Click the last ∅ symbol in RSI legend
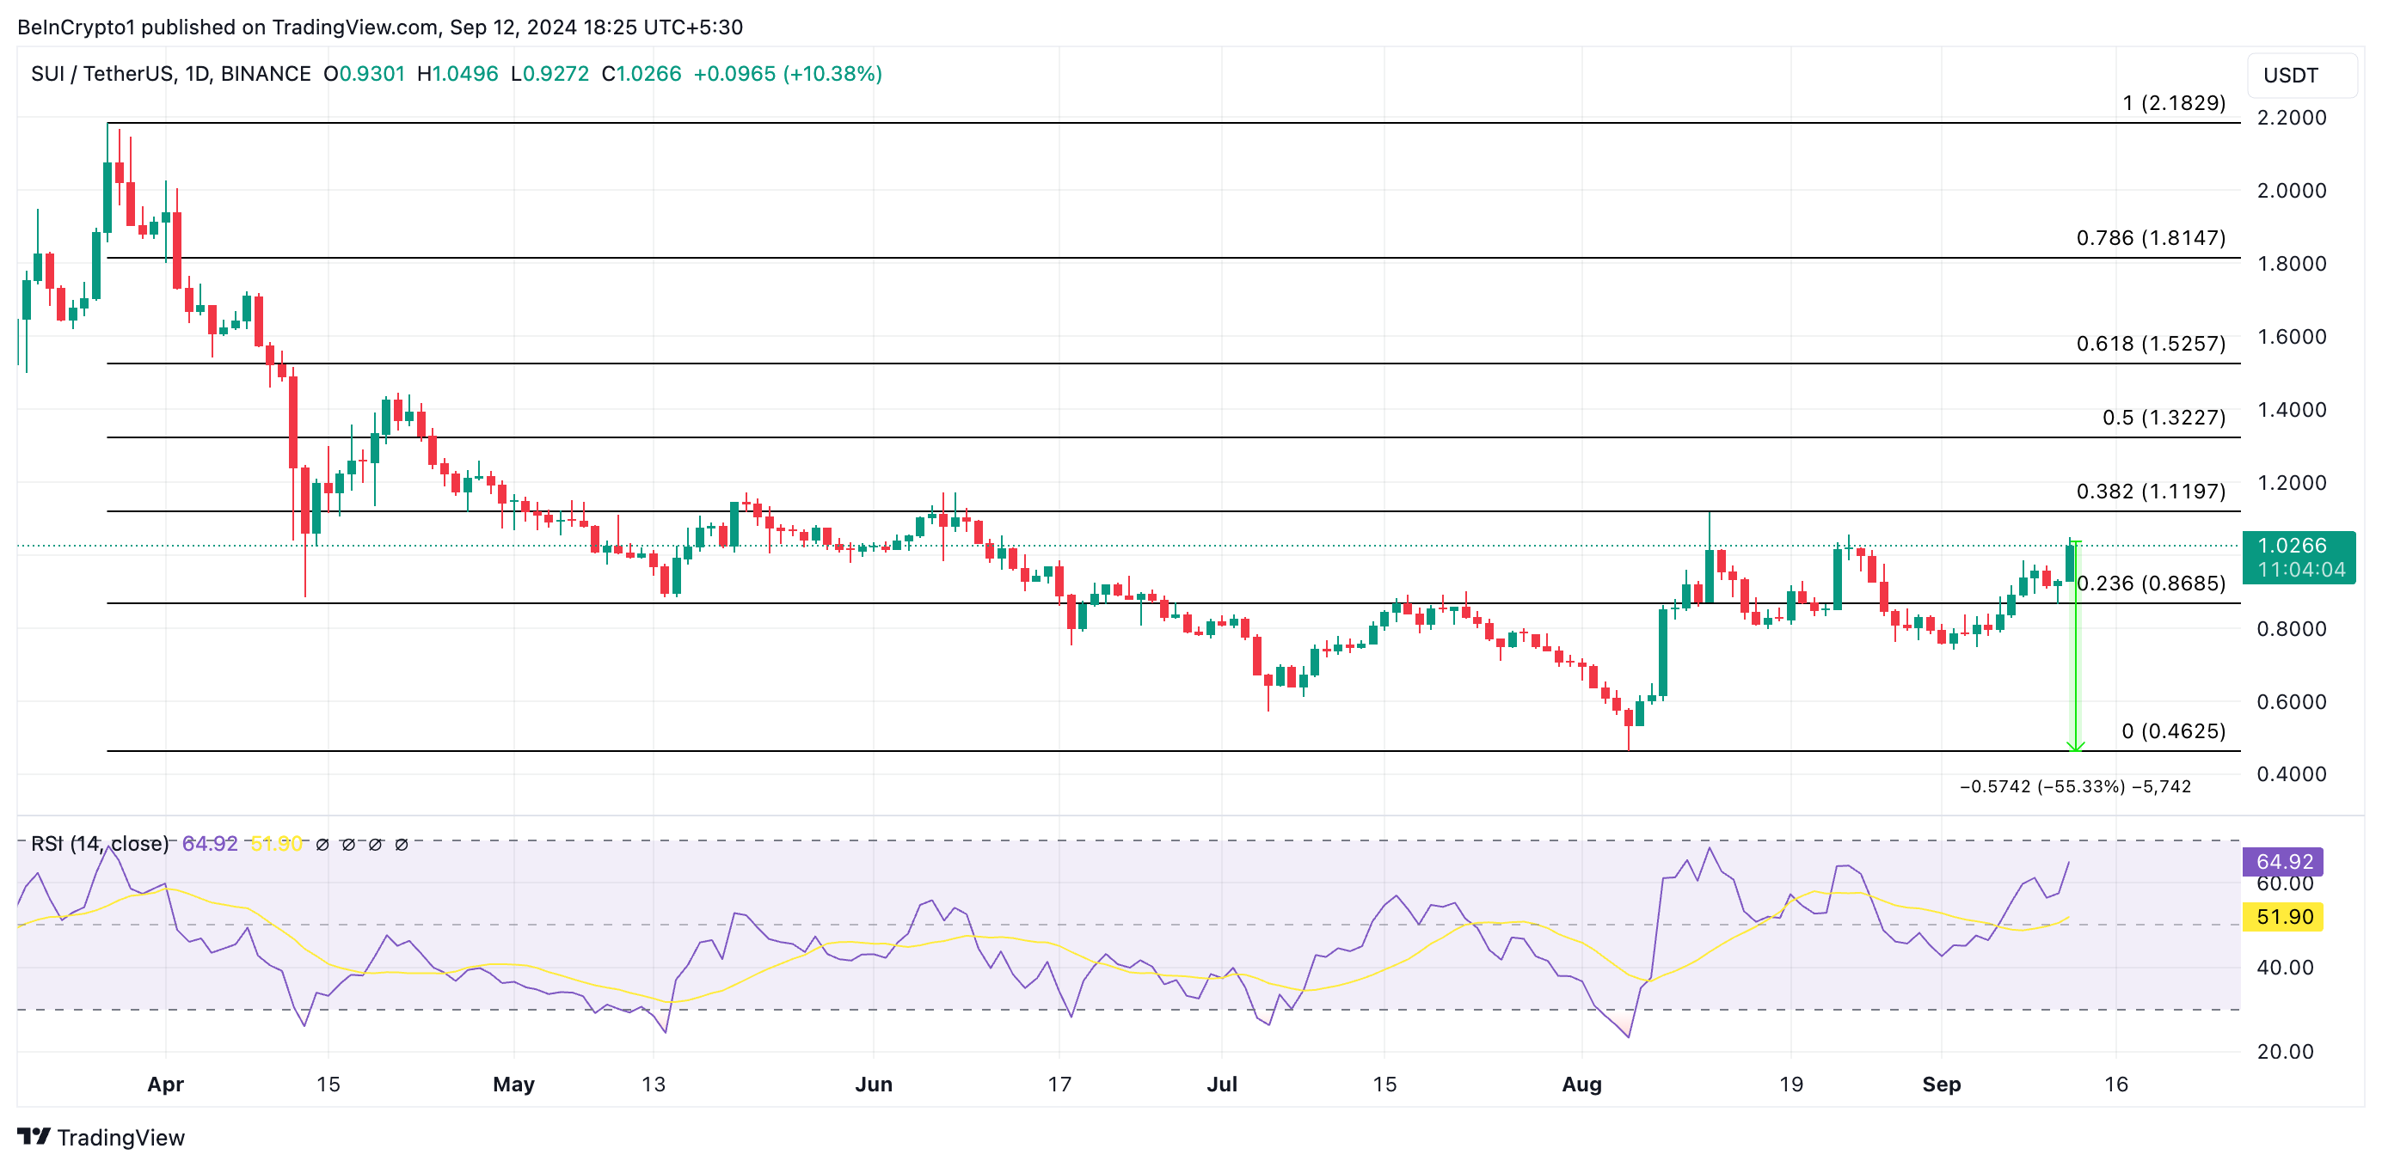Screen dimensions: 2382x1167 (402, 845)
